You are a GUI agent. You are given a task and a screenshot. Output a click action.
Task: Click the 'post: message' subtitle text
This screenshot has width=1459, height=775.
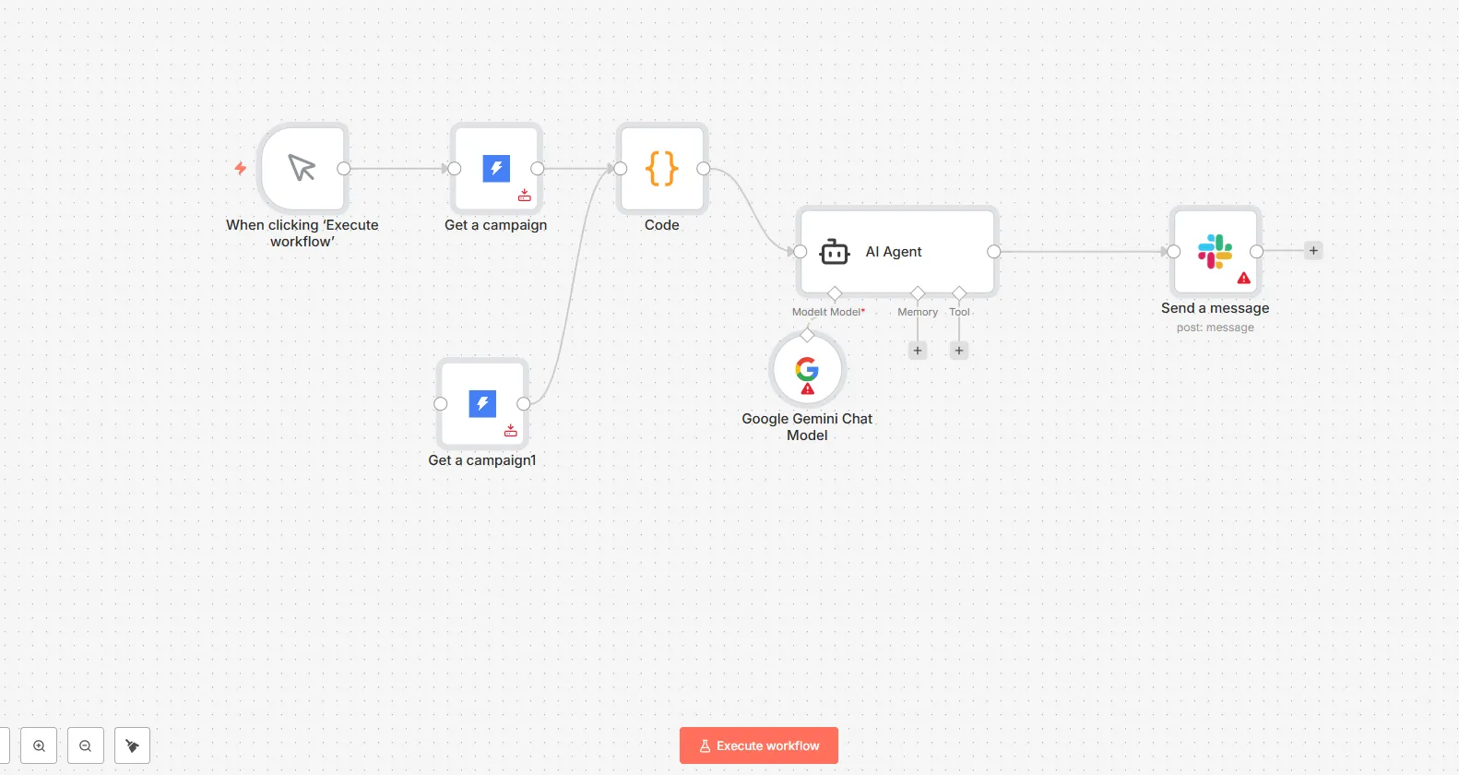[x=1216, y=328]
